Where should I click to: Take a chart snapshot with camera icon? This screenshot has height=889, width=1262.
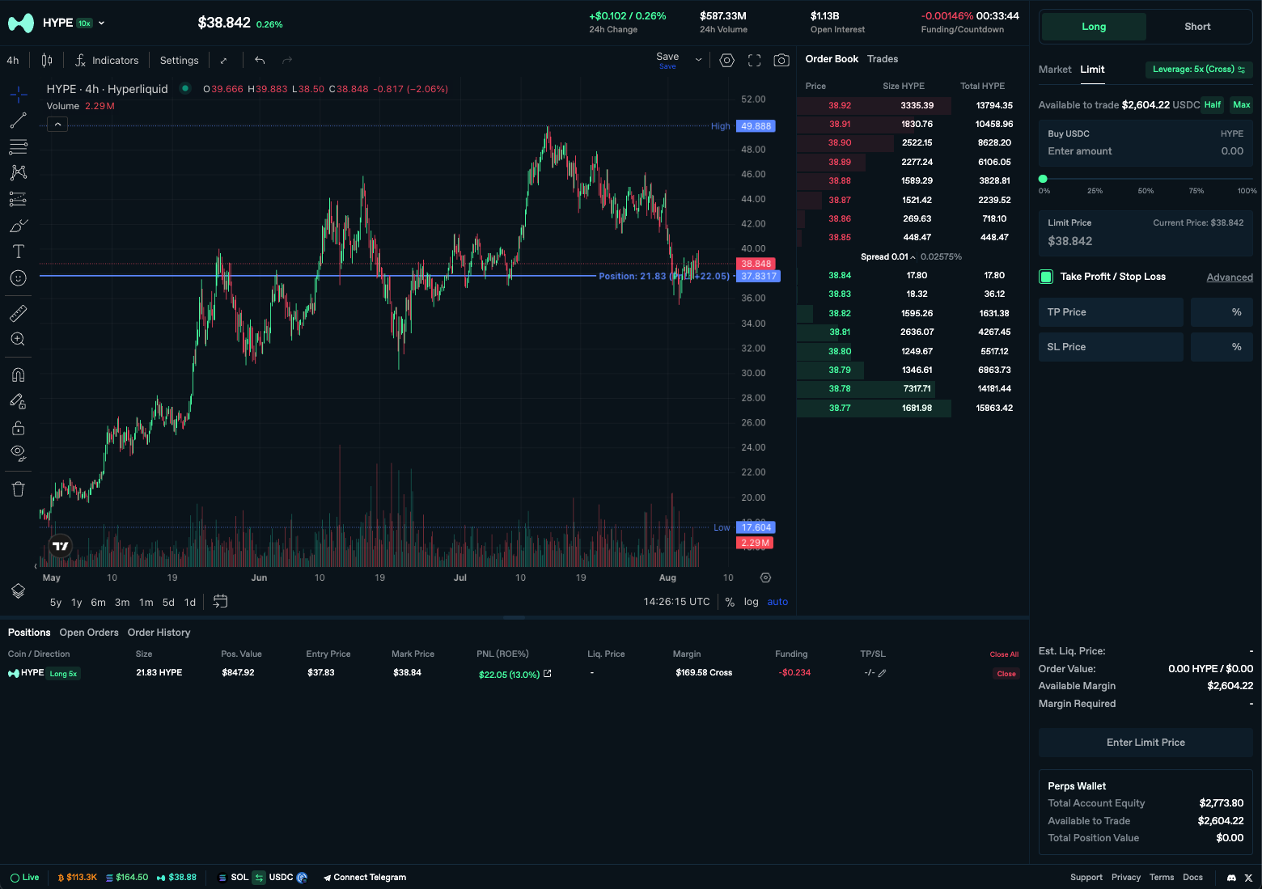pyautogui.click(x=781, y=60)
